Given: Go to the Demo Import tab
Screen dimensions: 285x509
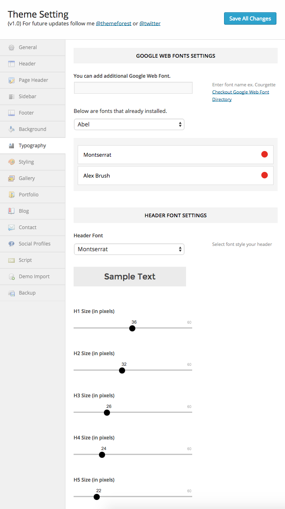Looking at the screenshot, I should click(34, 277).
